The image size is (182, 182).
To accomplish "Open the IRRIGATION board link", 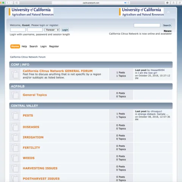I will (33, 137).
